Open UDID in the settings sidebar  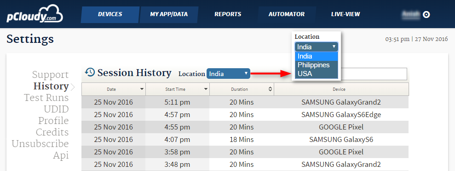(x=56, y=109)
